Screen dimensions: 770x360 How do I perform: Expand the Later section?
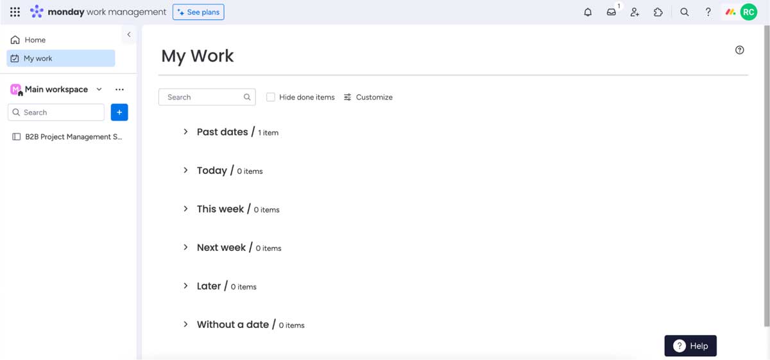pos(185,286)
